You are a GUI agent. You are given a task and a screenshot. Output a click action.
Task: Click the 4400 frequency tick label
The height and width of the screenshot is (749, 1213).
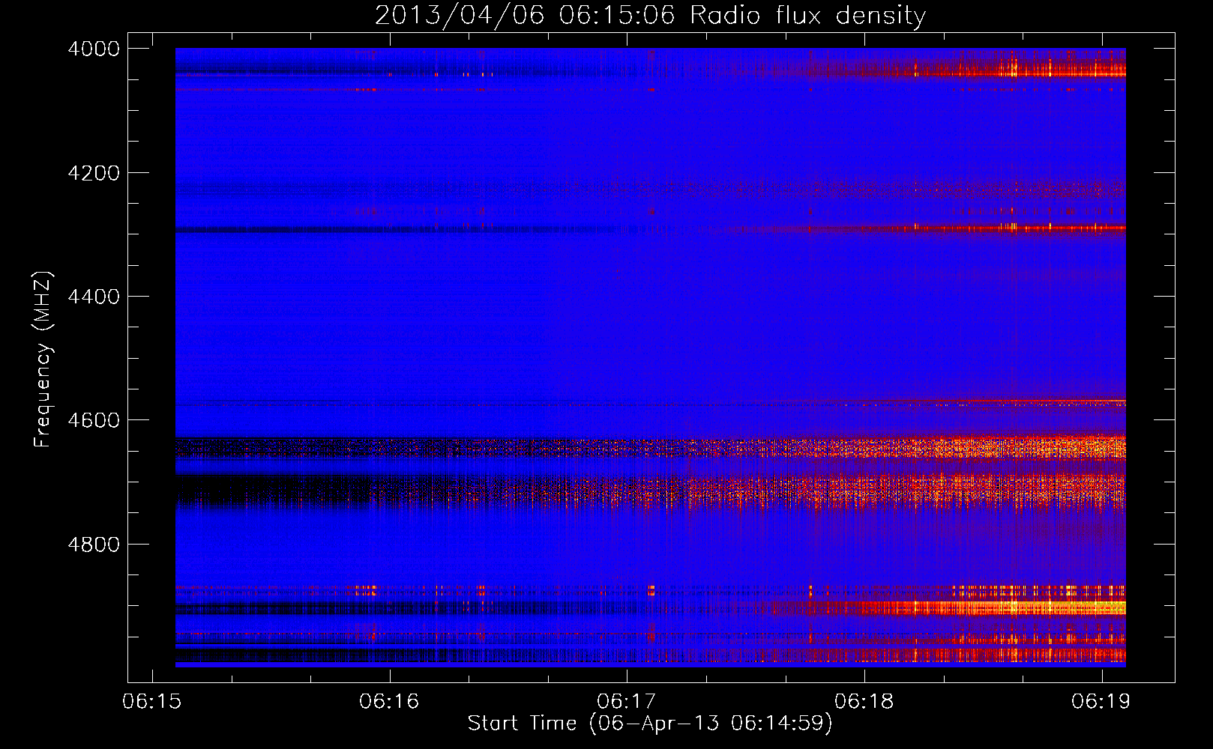click(x=94, y=297)
